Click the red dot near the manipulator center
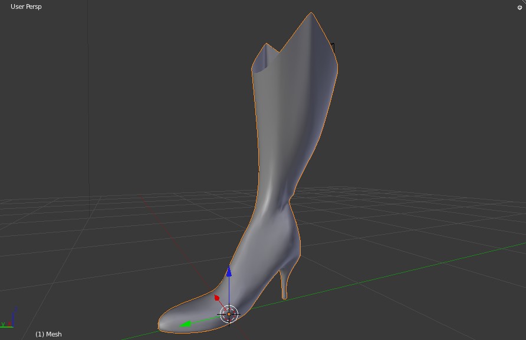 tap(216, 297)
